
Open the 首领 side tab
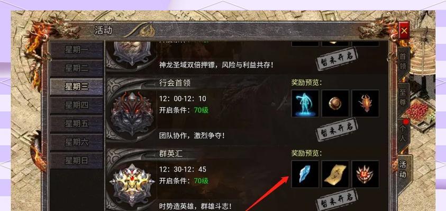pyautogui.click(x=403, y=62)
